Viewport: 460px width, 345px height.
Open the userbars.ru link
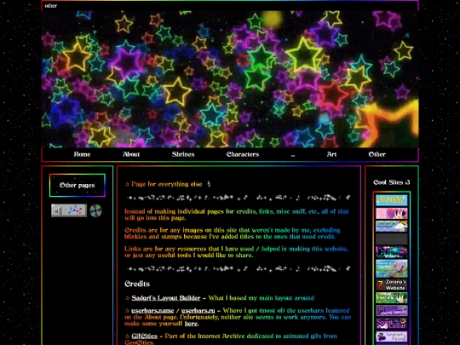coord(198,311)
